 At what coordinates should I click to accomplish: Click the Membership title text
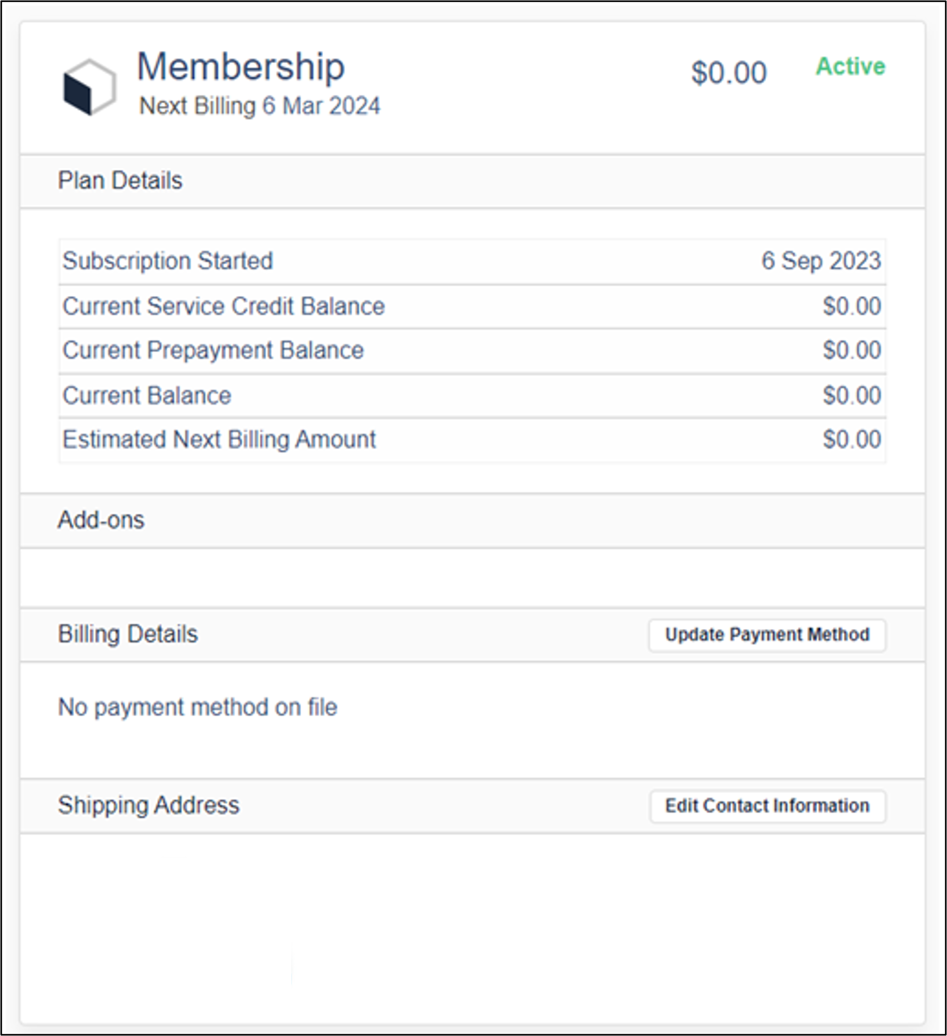tap(241, 67)
